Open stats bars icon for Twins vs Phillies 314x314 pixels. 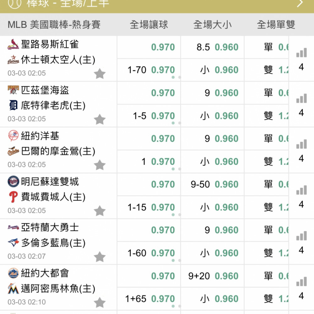[301, 190]
